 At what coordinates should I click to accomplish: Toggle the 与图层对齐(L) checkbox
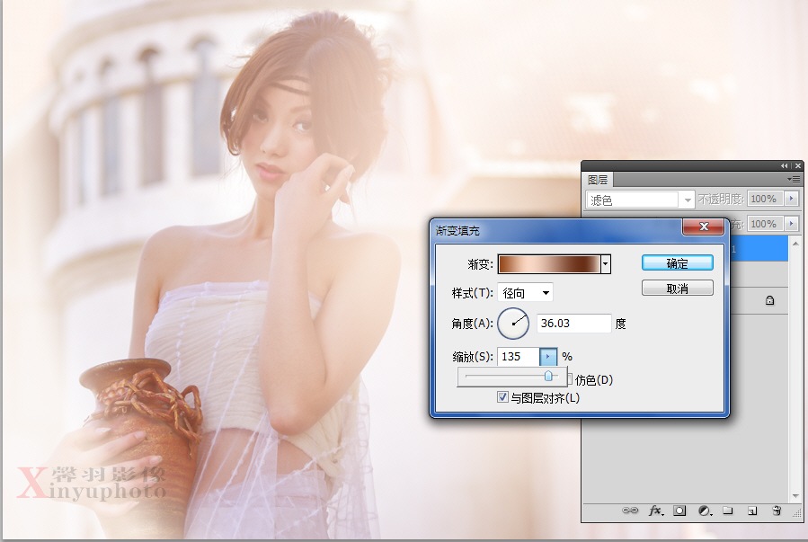tap(502, 396)
